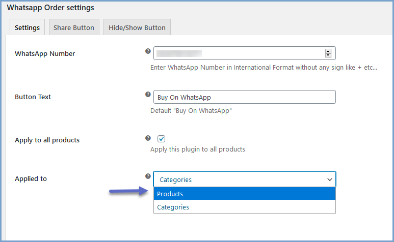Click help icon beside Button Text
The width and height of the screenshot is (394, 242).
148,94
